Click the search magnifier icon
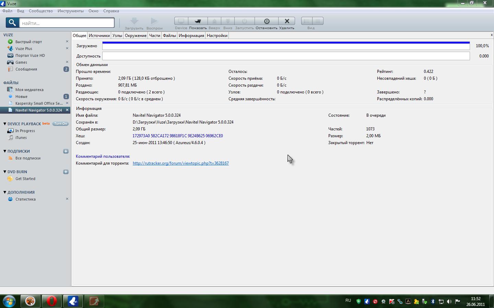The image size is (494, 308). (12, 23)
